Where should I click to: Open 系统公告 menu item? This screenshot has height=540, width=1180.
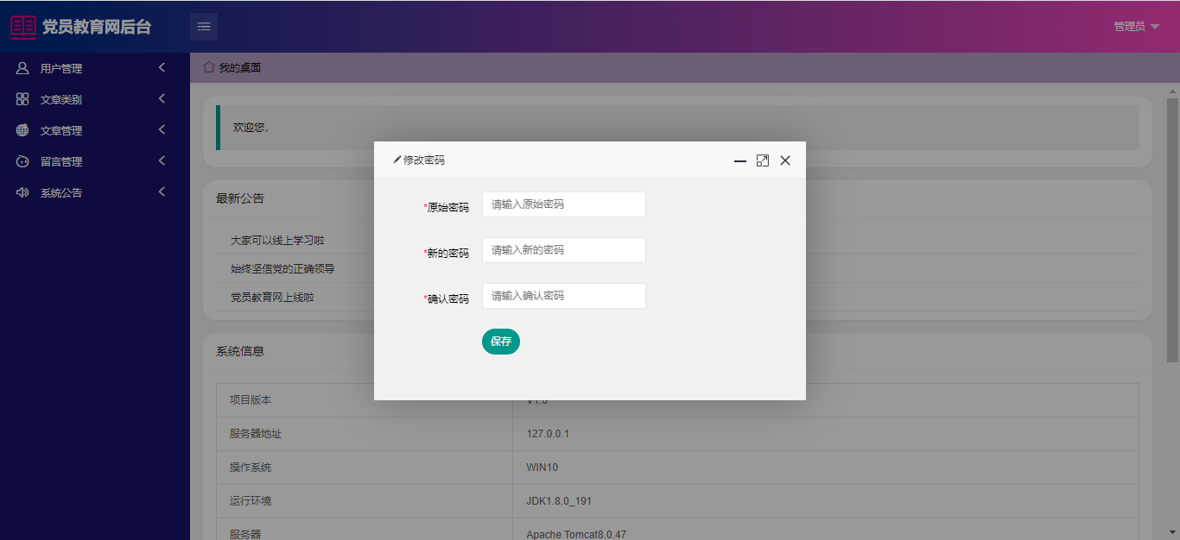point(95,192)
